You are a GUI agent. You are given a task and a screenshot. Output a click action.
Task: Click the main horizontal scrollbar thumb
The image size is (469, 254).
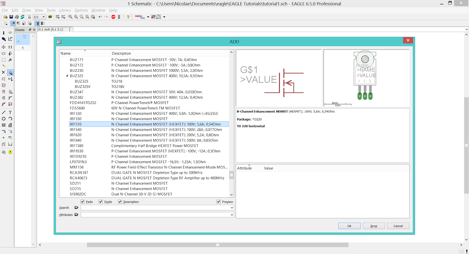pyautogui.click(x=217, y=245)
